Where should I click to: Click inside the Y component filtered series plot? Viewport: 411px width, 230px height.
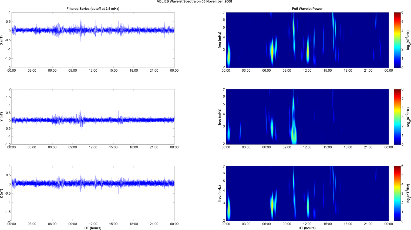[93, 117]
